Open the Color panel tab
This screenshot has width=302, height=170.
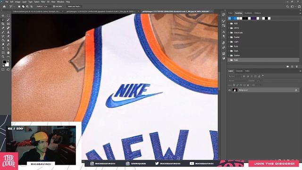pyautogui.click(x=230, y=13)
